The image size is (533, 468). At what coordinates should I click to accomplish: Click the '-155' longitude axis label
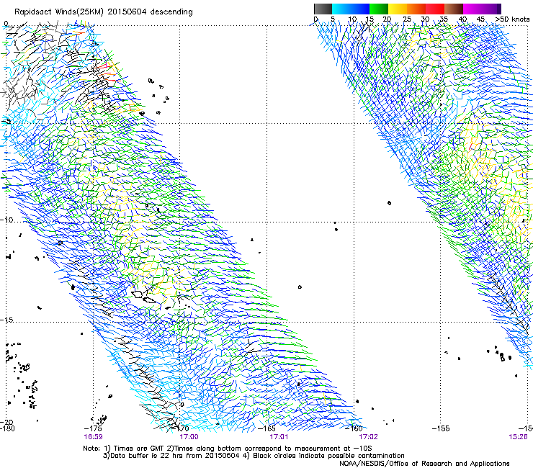tap(441, 428)
